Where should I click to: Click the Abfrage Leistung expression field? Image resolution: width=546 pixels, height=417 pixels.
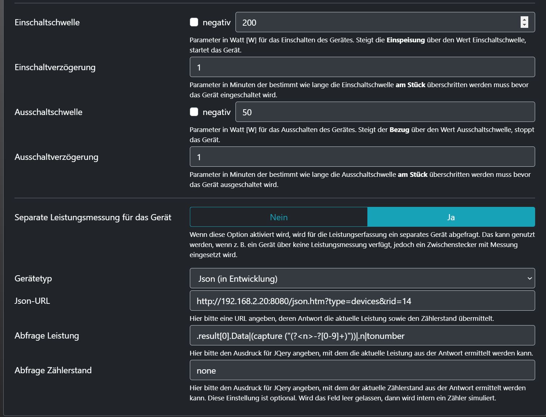(x=362, y=336)
